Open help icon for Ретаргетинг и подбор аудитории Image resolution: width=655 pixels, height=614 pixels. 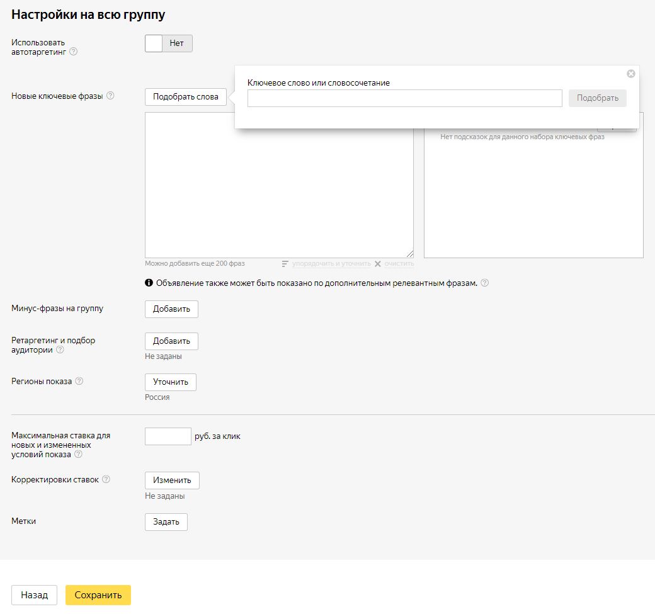60,350
